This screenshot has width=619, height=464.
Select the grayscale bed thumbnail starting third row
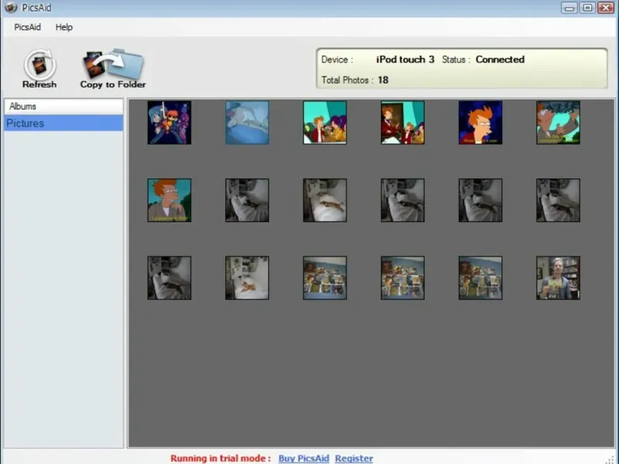pyautogui.click(x=169, y=278)
